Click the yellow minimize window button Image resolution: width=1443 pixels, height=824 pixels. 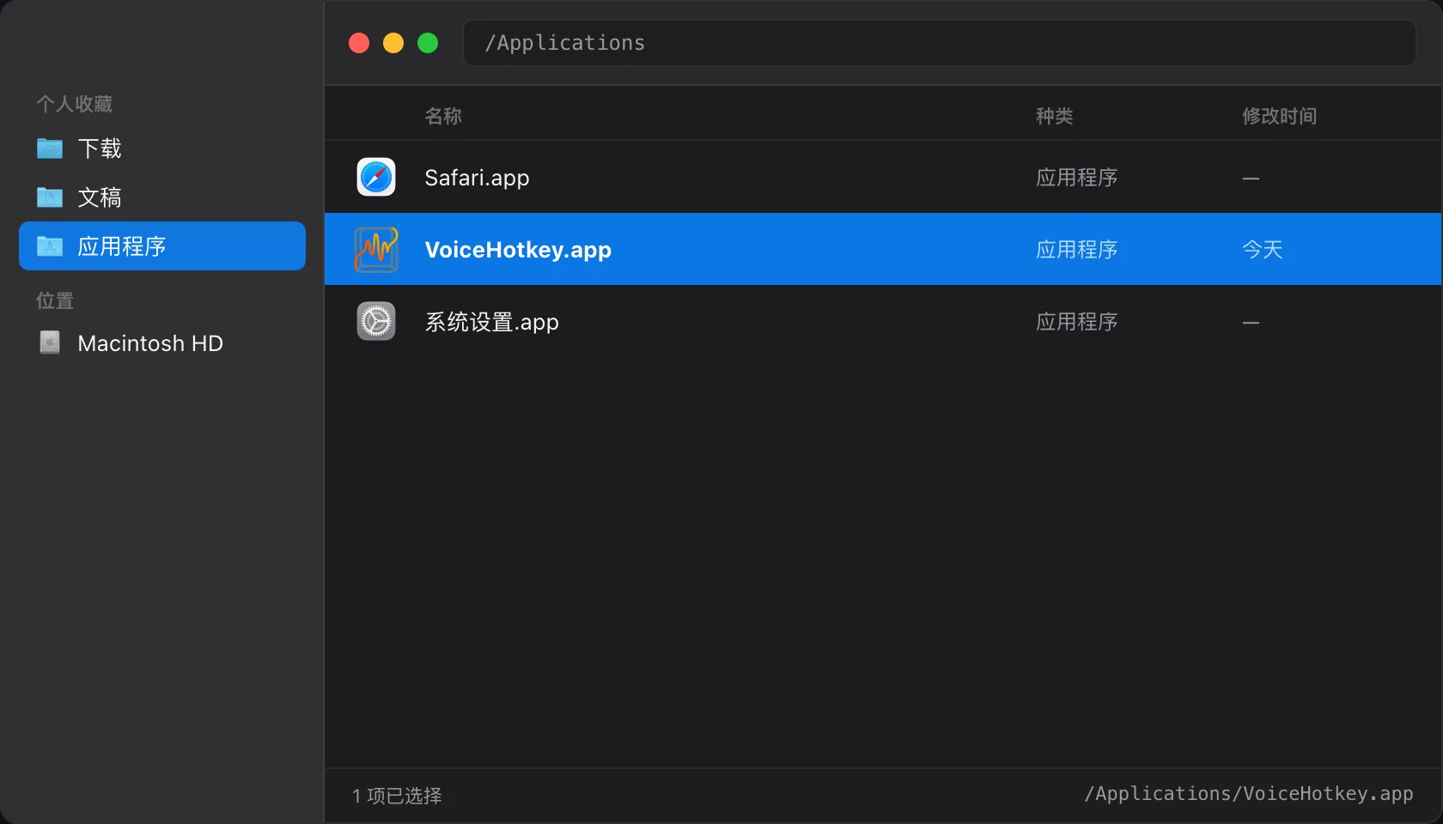[x=393, y=43]
